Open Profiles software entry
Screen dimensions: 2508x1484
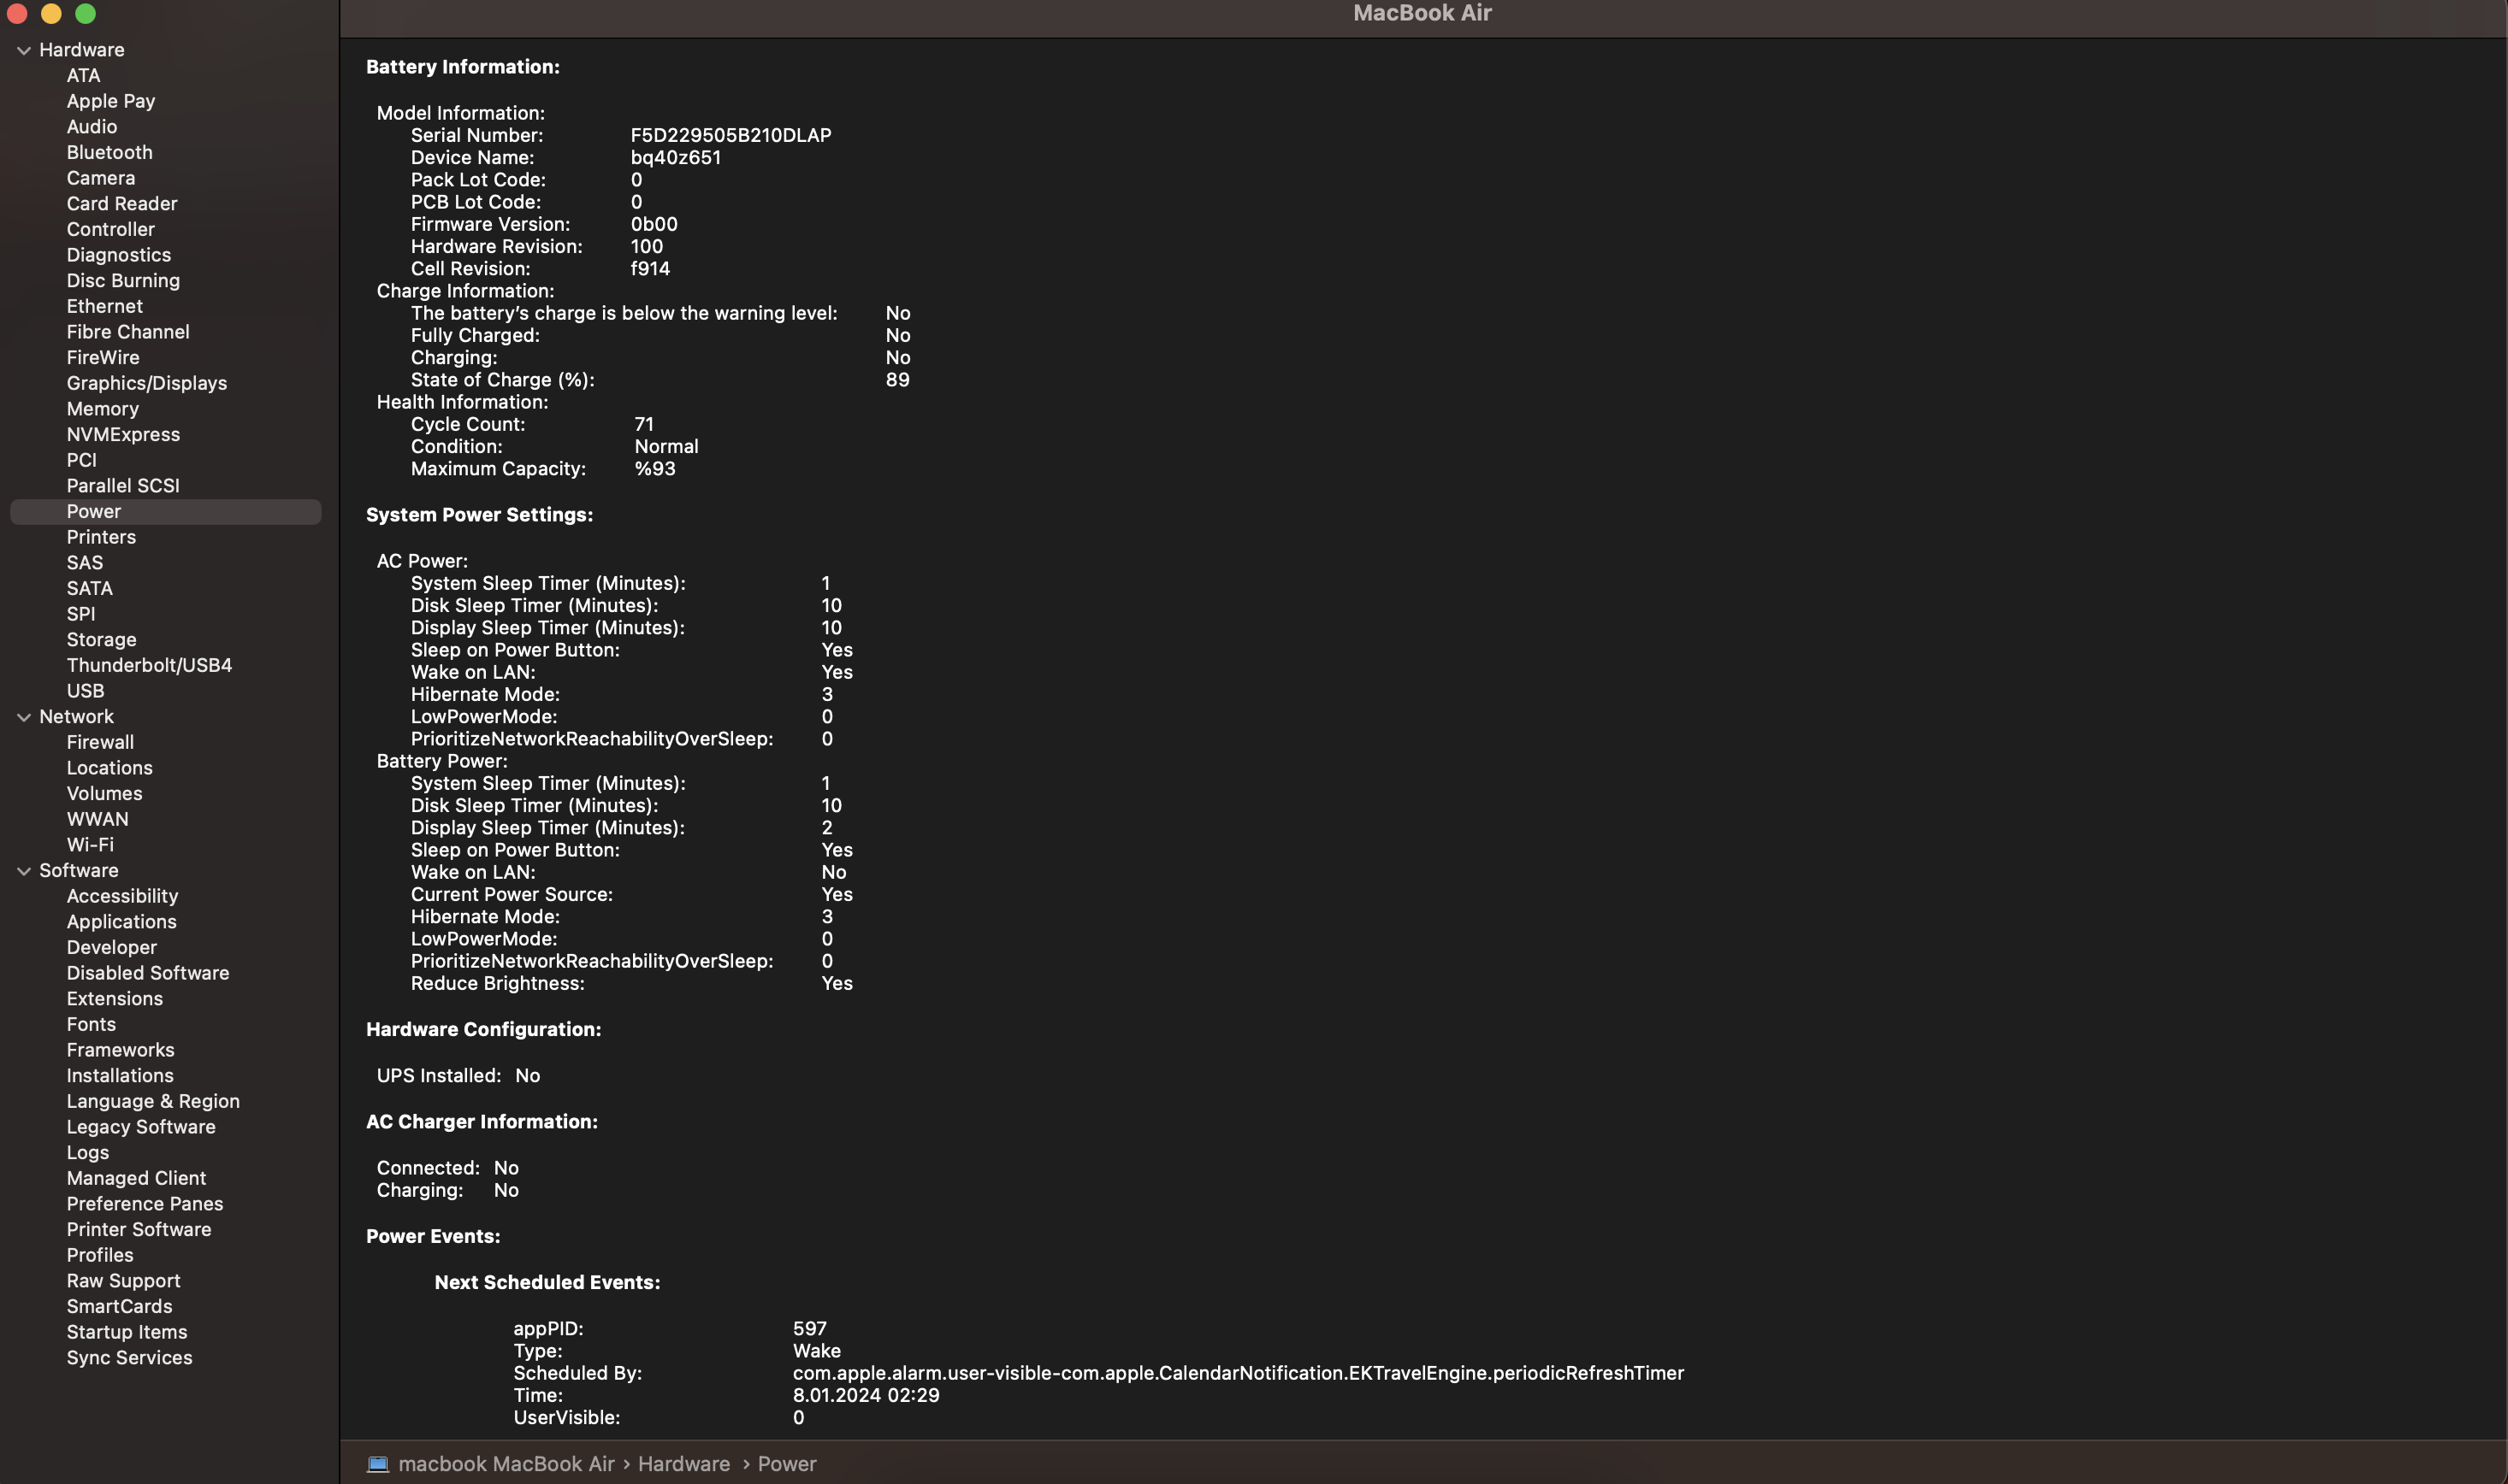pos(100,1256)
